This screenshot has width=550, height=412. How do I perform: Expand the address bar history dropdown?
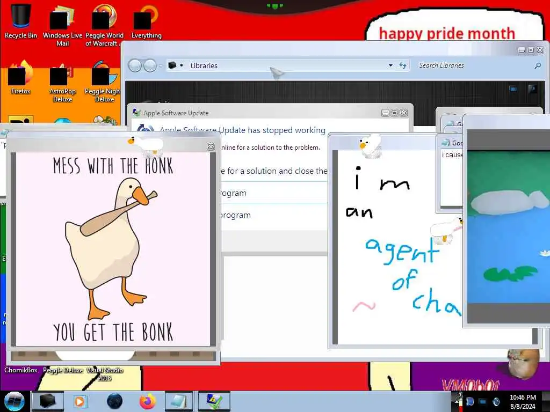[x=390, y=65]
